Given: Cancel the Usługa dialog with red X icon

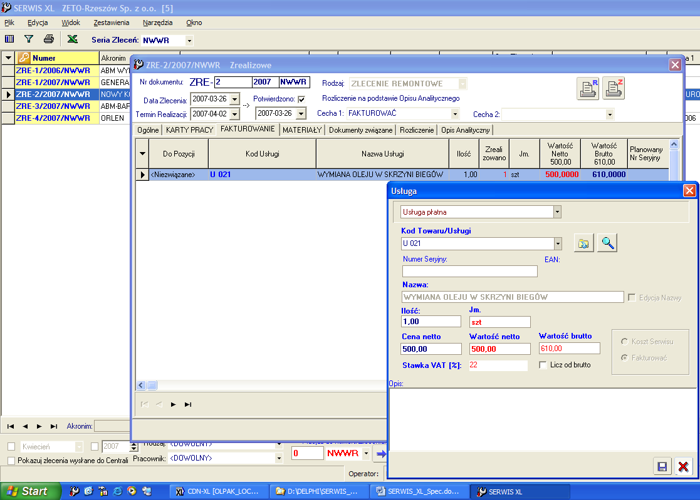Looking at the screenshot, I should point(683,466).
